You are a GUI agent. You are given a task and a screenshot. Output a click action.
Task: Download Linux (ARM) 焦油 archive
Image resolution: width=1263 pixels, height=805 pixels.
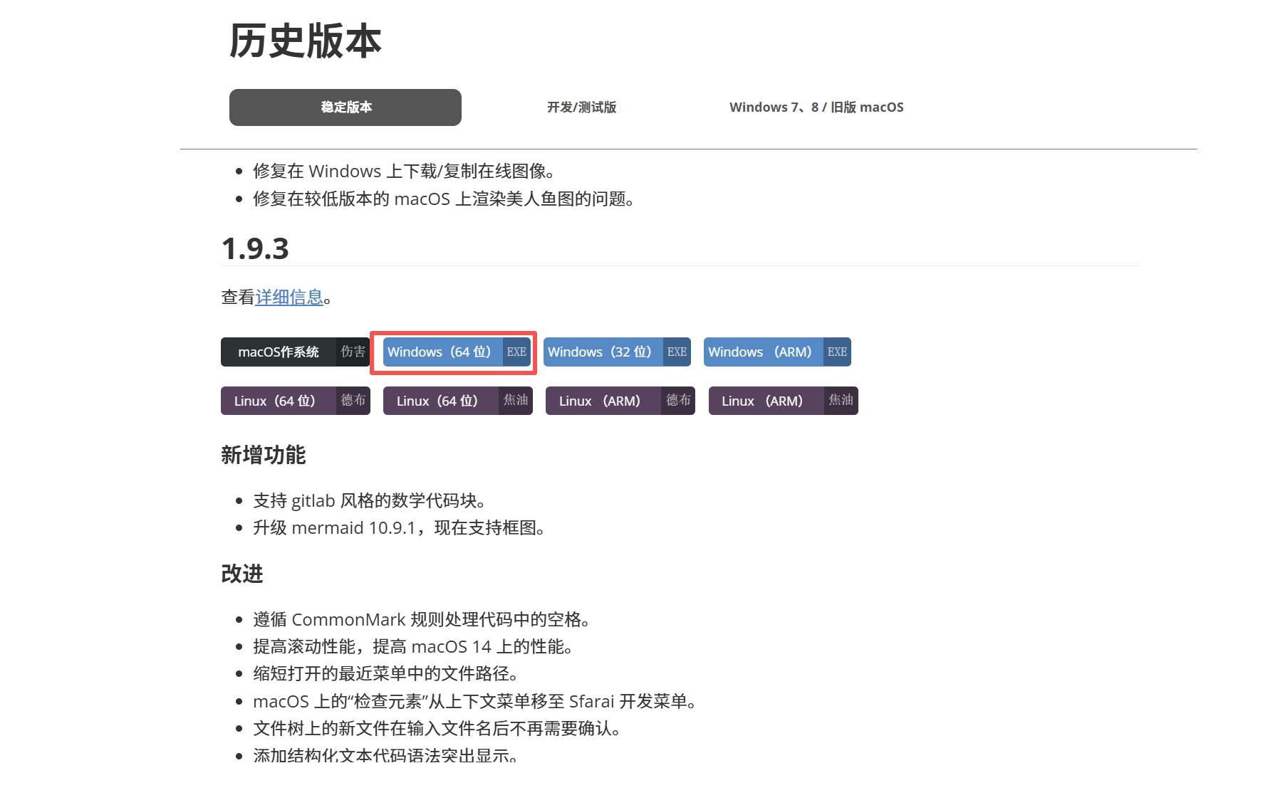tap(784, 401)
